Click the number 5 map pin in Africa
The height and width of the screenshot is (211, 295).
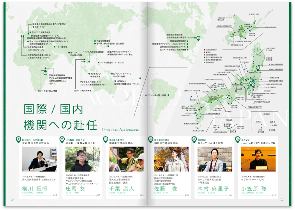pos(45,73)
